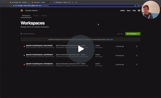This screenshot has height=98, width=161.
Task: Click the 8 minutes ago timestamp
Action: coord(120,56)
